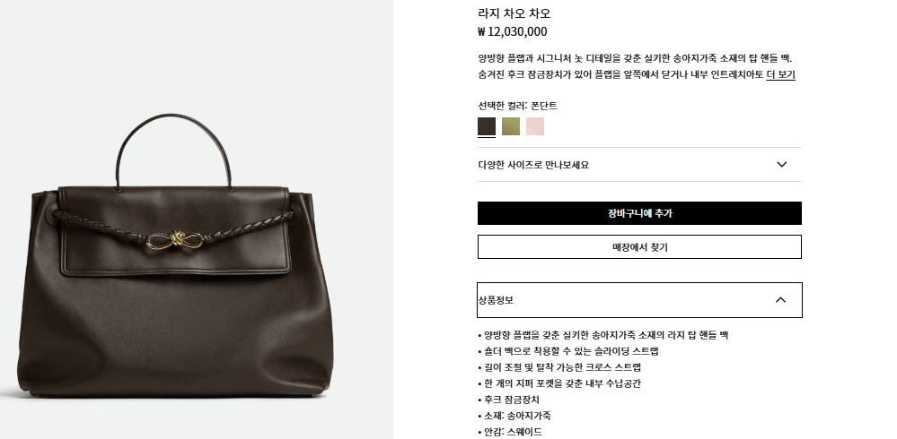
Task: Add bag to cart with 장바구니에 추가
Action: 639,213
